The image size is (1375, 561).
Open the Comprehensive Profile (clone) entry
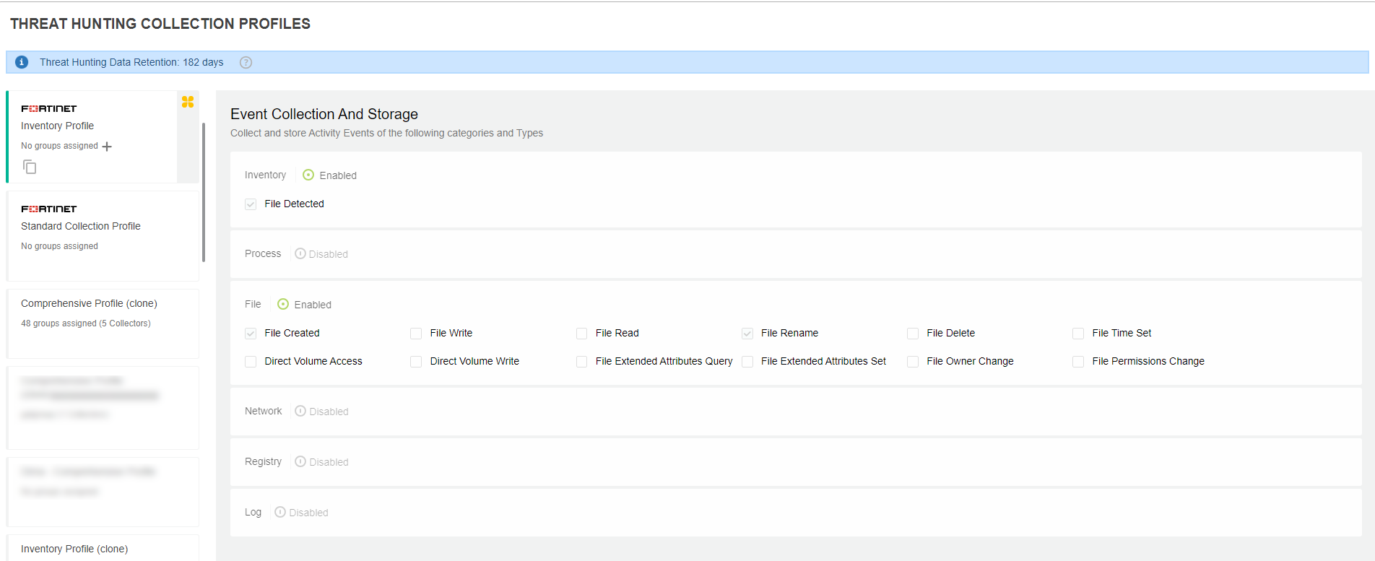coord(89,303)
